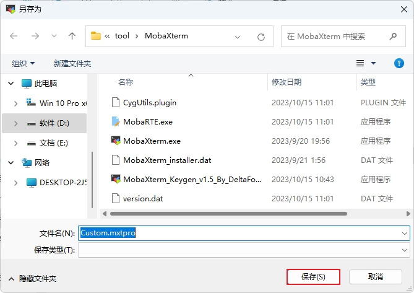Image resolution: width=414 pixels, height=293 pixels.
Task: Click the MobaXterm.exe file icon
Action: click(x=115, y=141)
